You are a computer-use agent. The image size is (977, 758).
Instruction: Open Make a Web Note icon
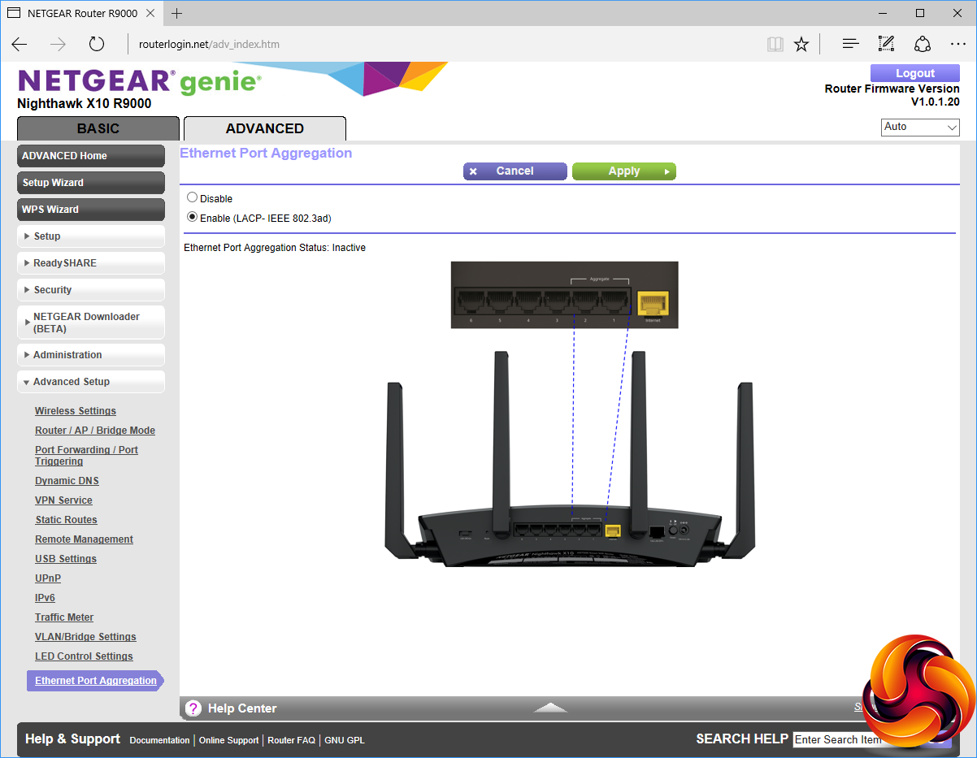pos(886,44)
